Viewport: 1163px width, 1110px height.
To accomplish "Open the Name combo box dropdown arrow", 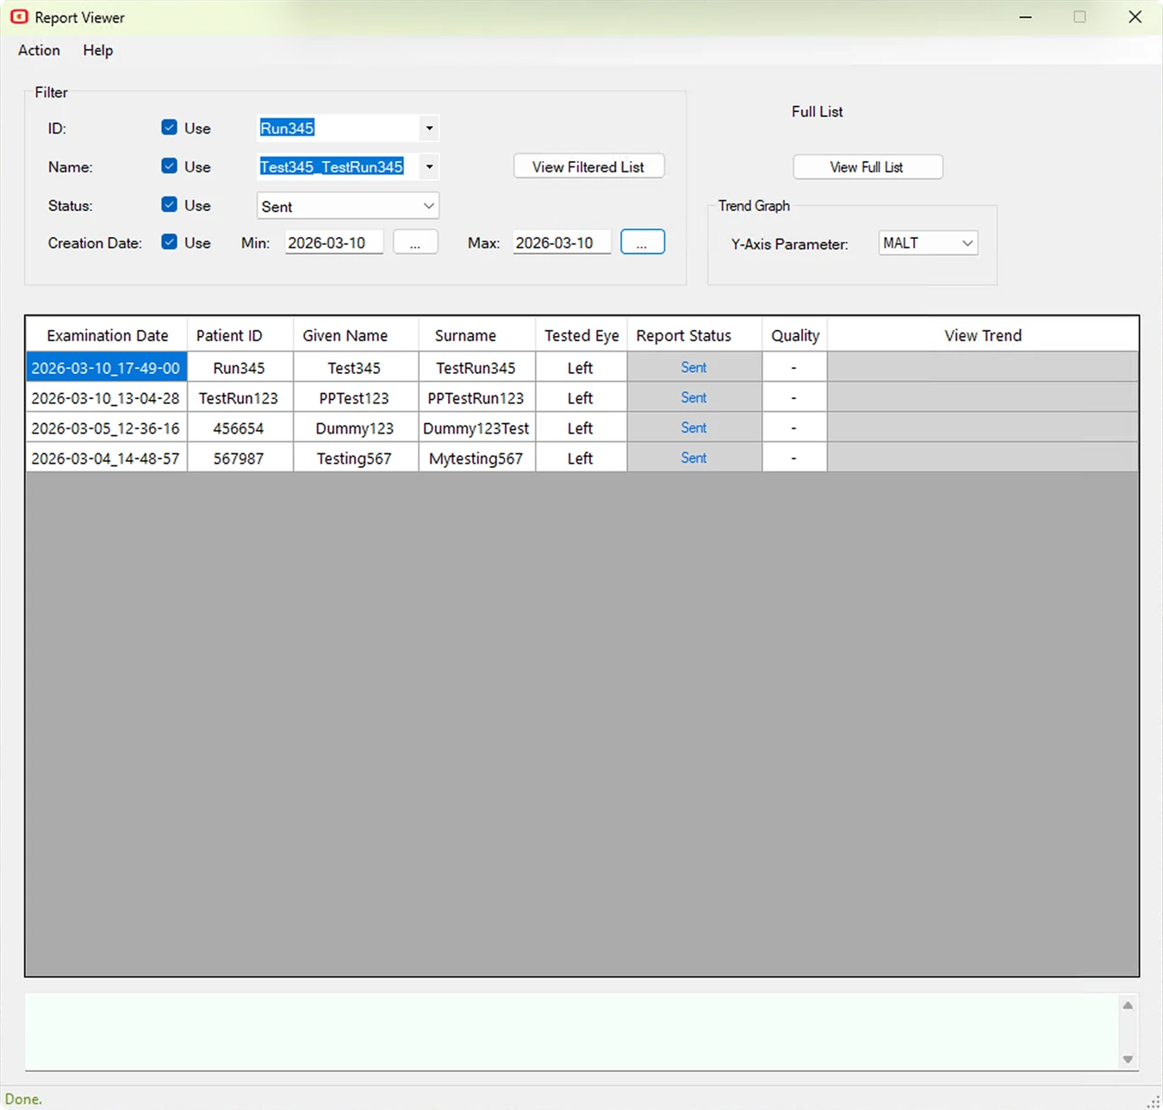I will coord(429,167).
